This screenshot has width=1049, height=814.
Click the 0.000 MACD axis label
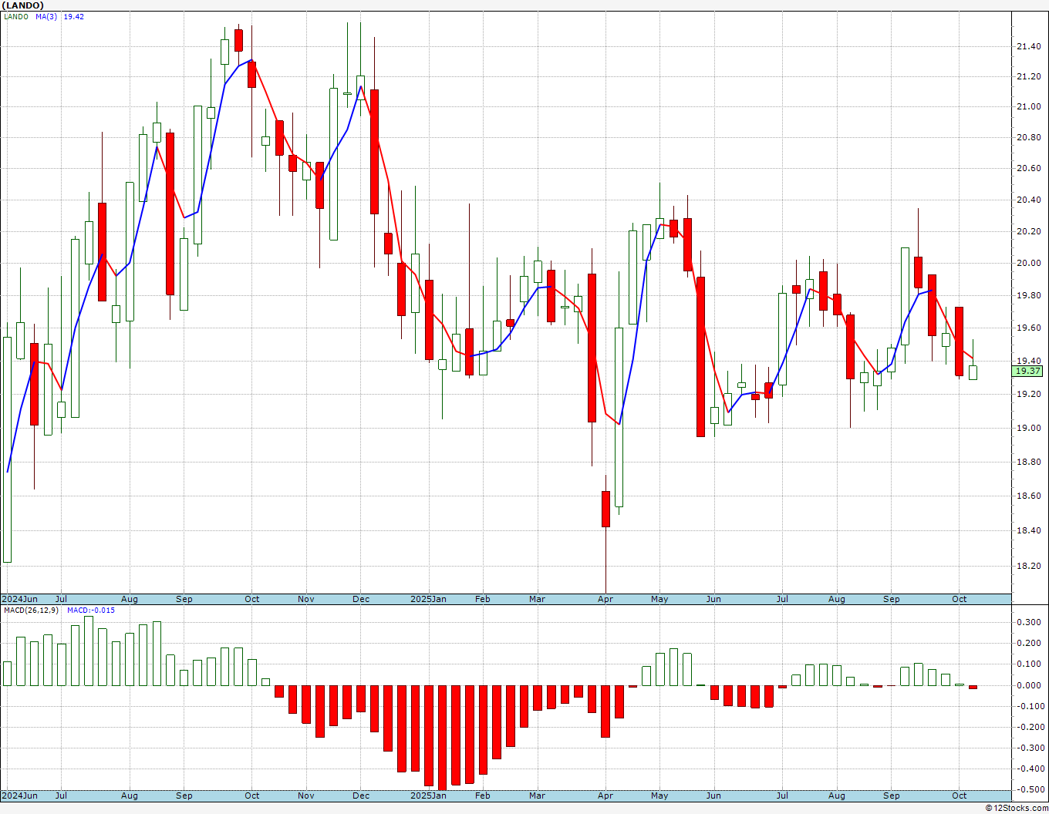coord(1027,684)
